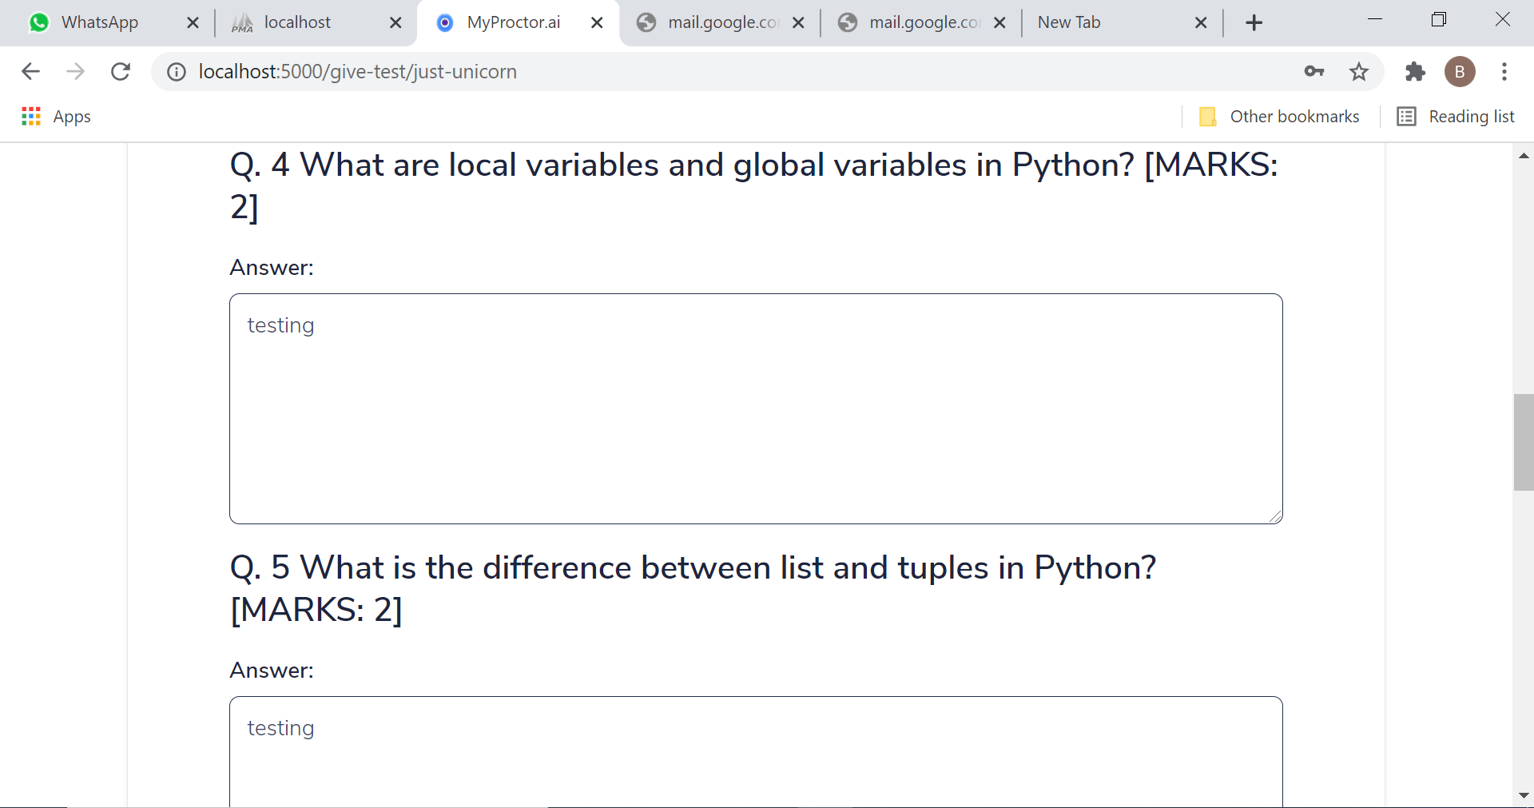
Task: Open the Extensions puzzle icon
Action: coord(1415,72)
